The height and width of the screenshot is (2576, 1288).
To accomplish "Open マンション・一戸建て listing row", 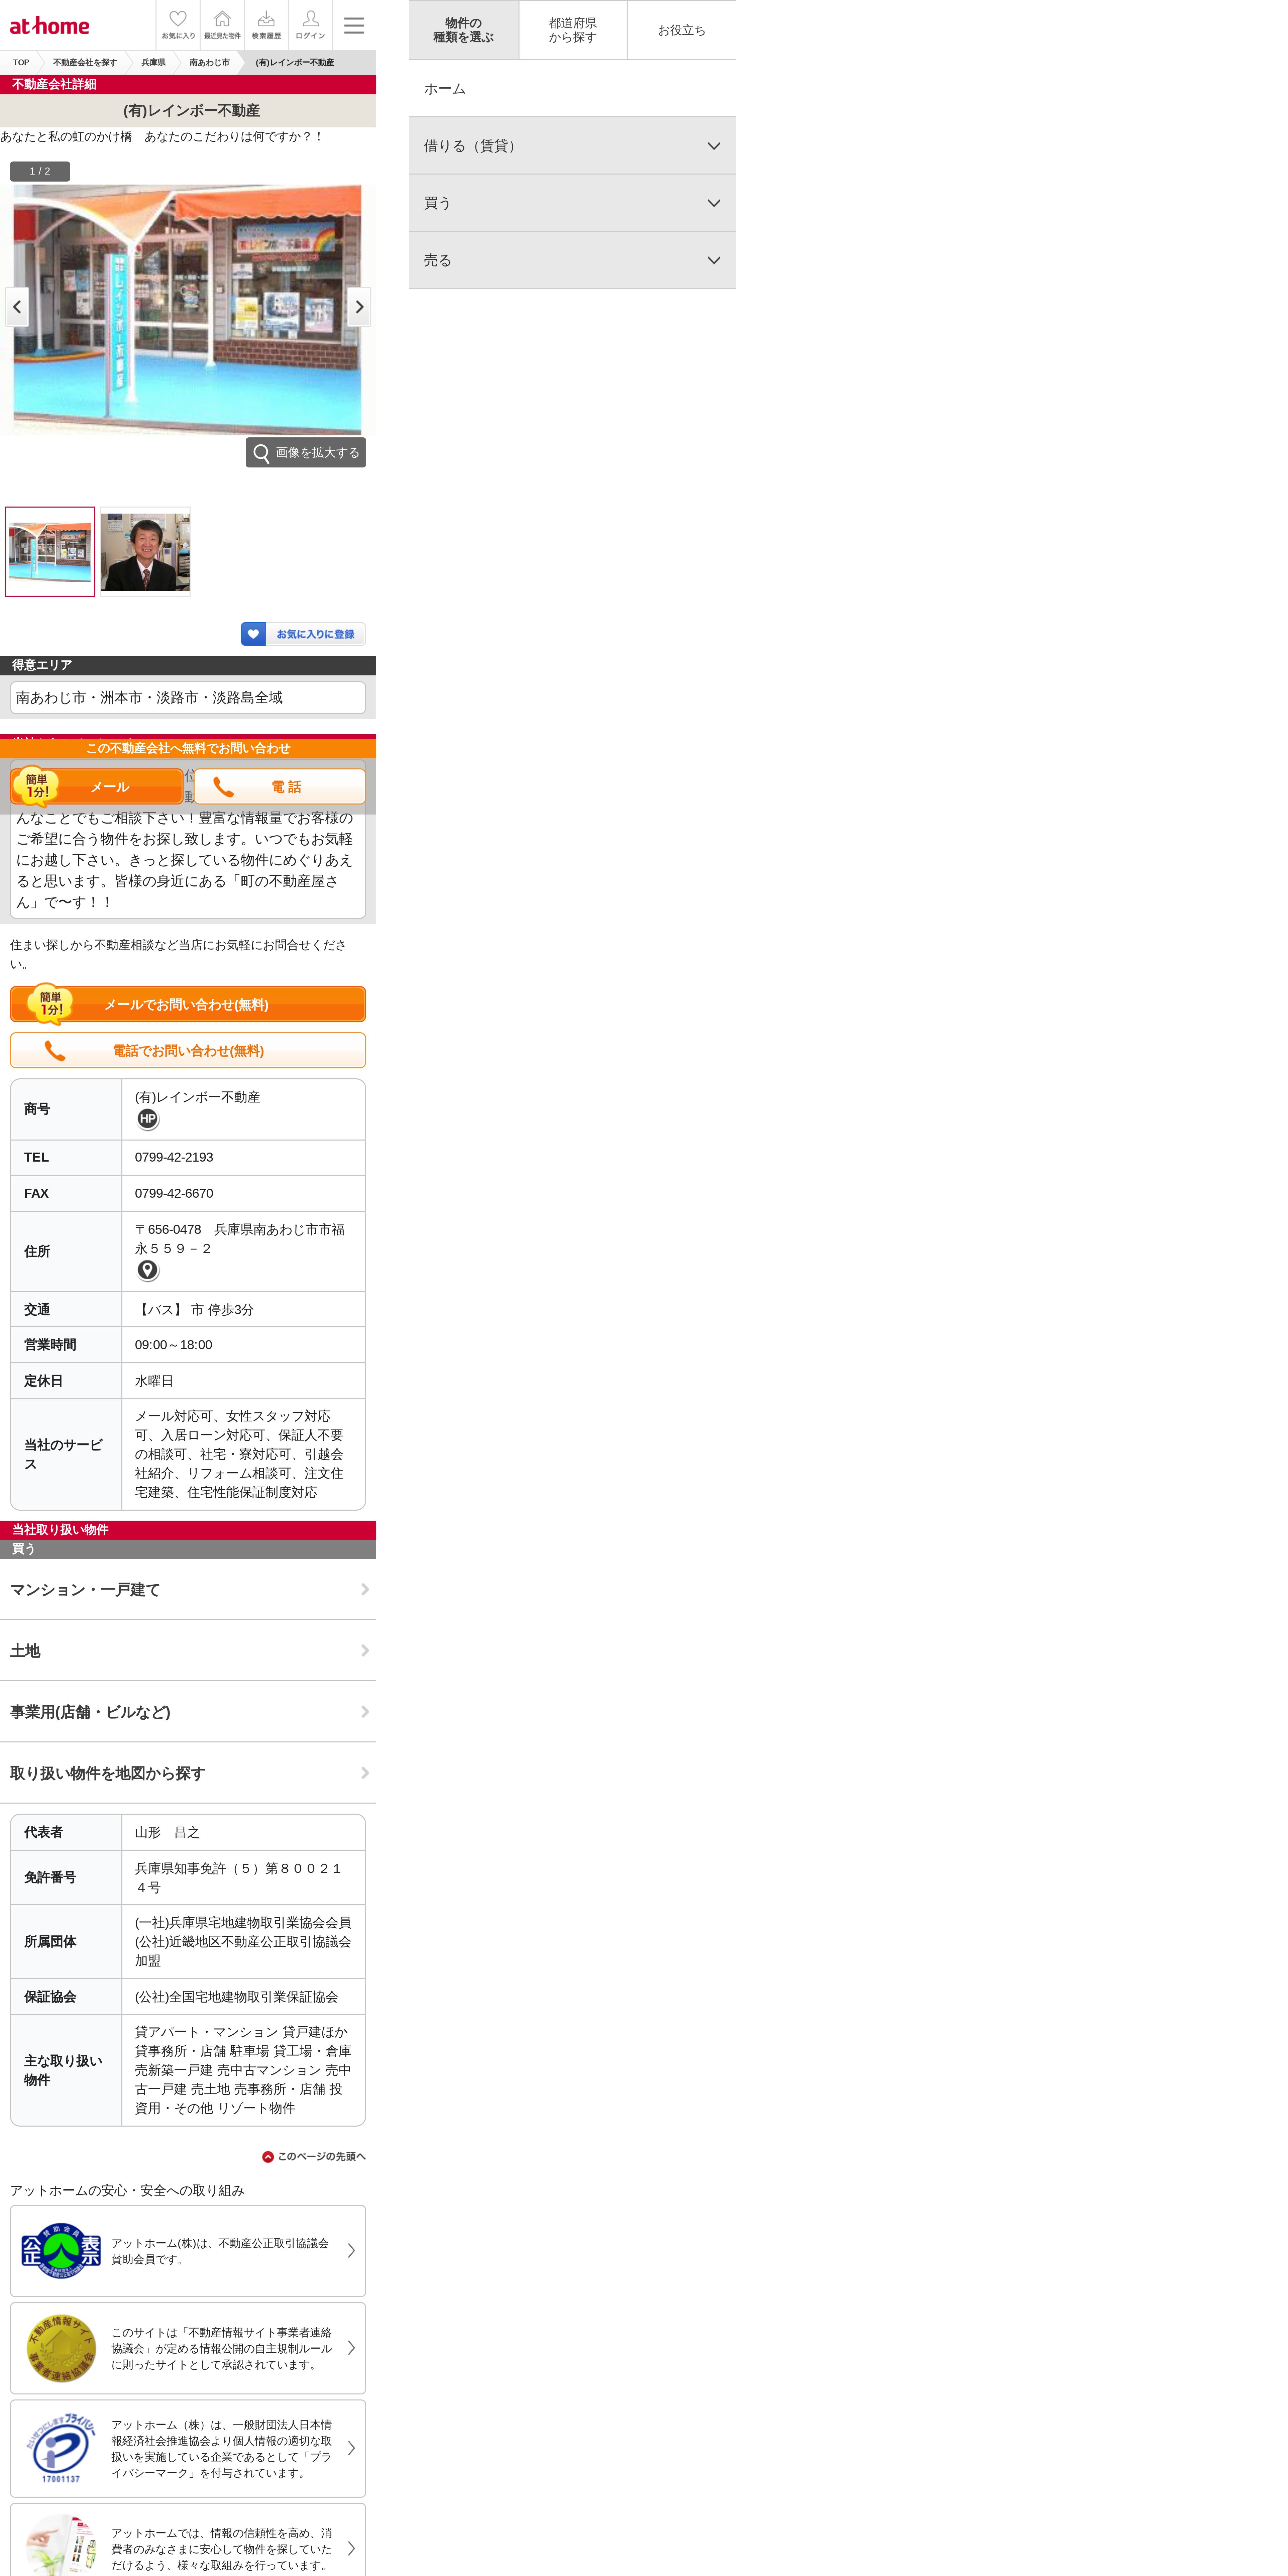I will [188, 1589].
